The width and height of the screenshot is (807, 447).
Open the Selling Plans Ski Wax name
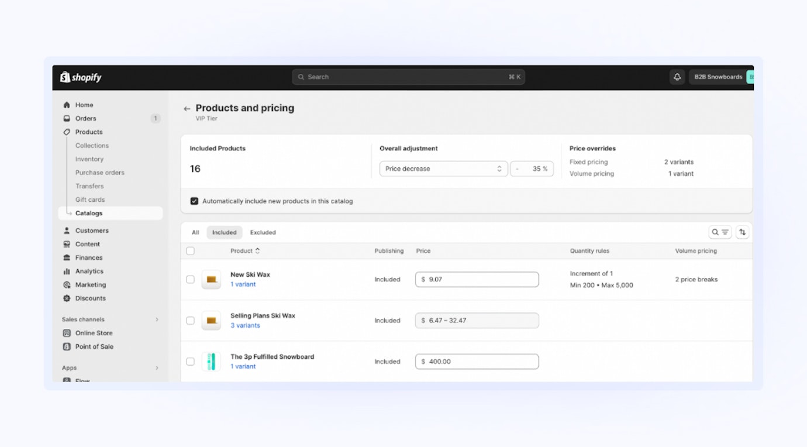[x=263, y=315]
